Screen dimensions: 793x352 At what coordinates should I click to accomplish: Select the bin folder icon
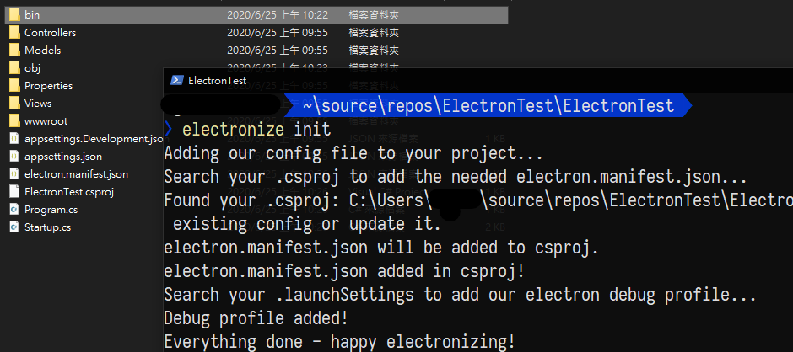[14, 14]
